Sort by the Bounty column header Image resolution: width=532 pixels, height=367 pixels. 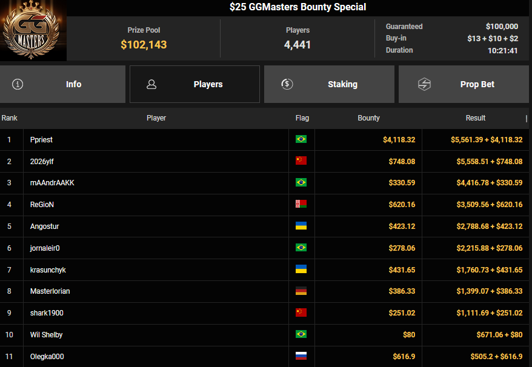368,118
